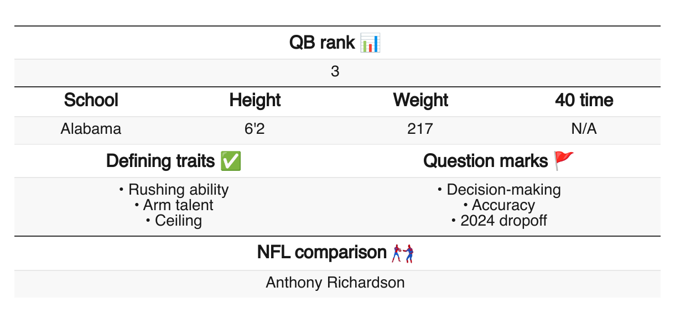Screen dimensions: 675x313
Task: Click the Weight column header
Action: (420, 100)
